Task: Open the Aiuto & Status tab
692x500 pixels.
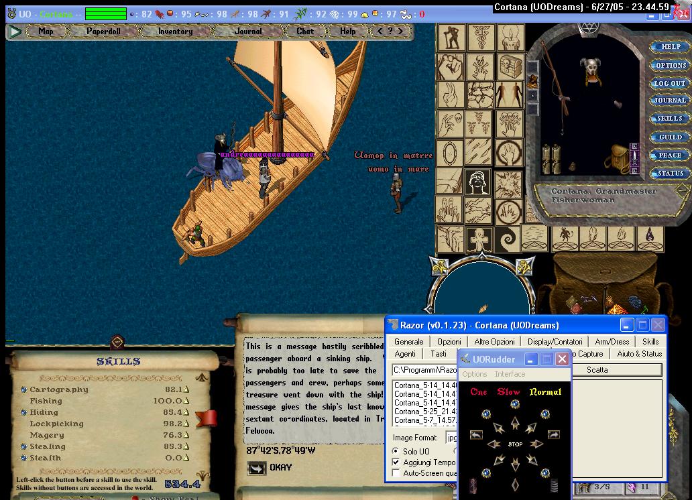Action: pyautogui.click(x=639, y=354)
